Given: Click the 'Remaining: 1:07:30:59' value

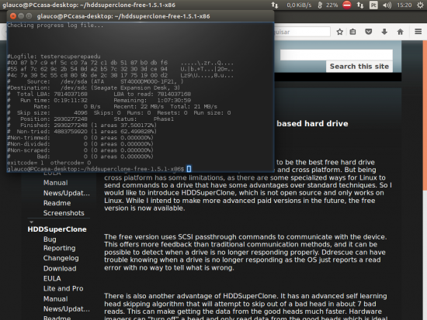Looking at the screenshot, I should (x=152, y=100).
